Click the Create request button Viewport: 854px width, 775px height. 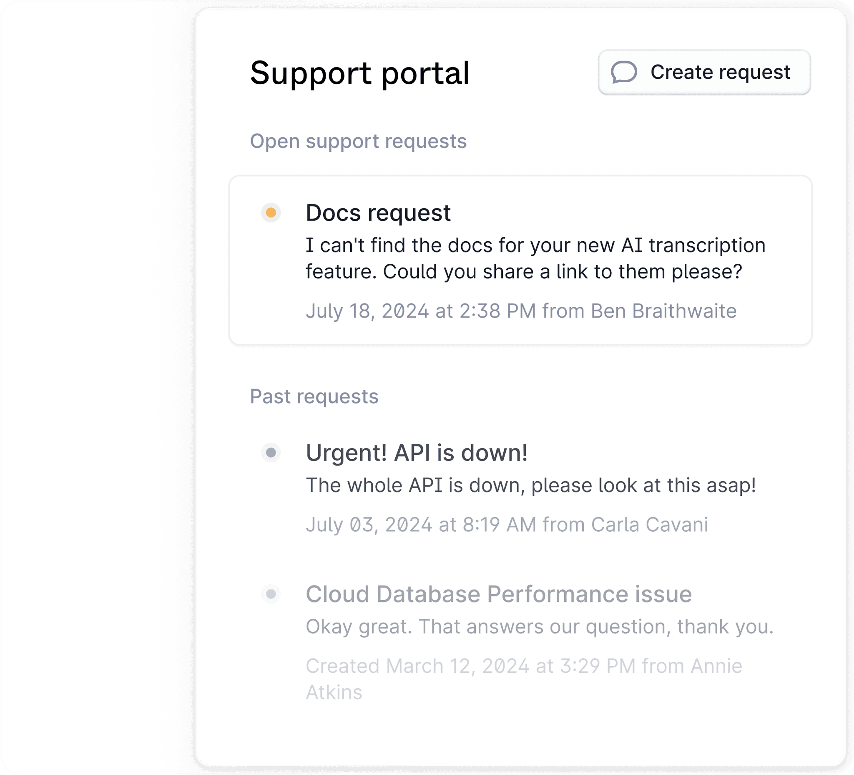[x=704, y=73]
